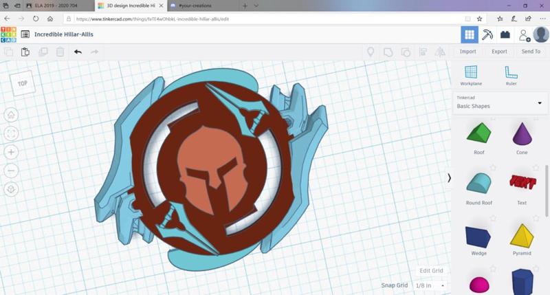The image size is (550, 295).
Task: Collapse the shapes panel arrow
Action: click(x=449, y=178)
